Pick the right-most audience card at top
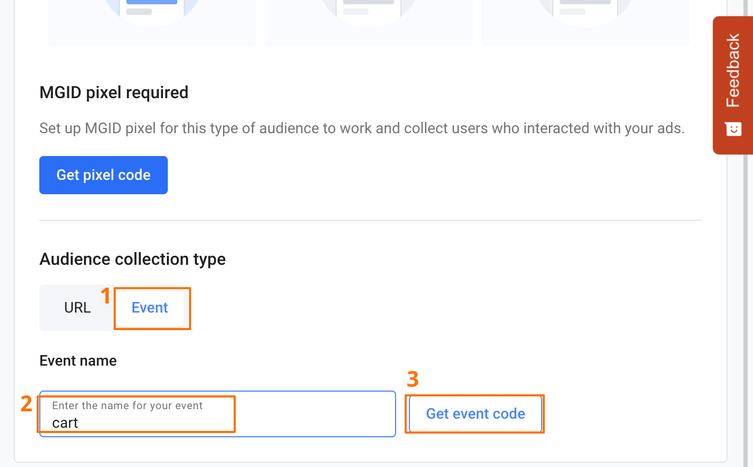 (x=585, y=21)
